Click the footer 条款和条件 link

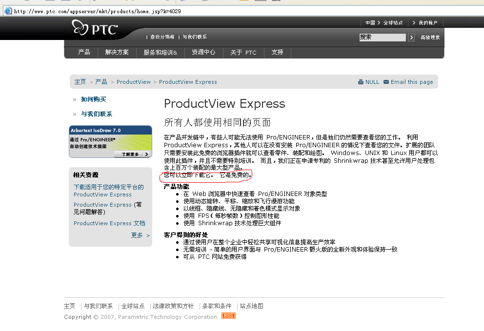pyautogui.click(x=217, y=306)
